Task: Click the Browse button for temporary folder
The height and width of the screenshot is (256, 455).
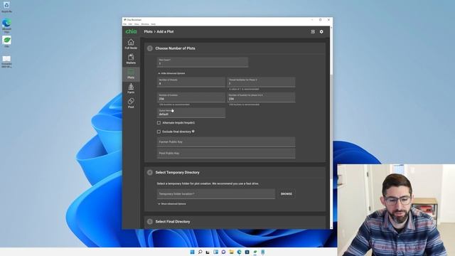Action: 287,193
